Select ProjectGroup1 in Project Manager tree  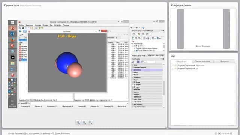coord(138,44)
